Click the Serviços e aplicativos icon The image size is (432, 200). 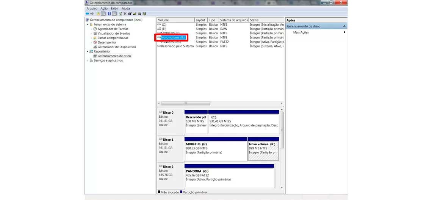(91, 60)
